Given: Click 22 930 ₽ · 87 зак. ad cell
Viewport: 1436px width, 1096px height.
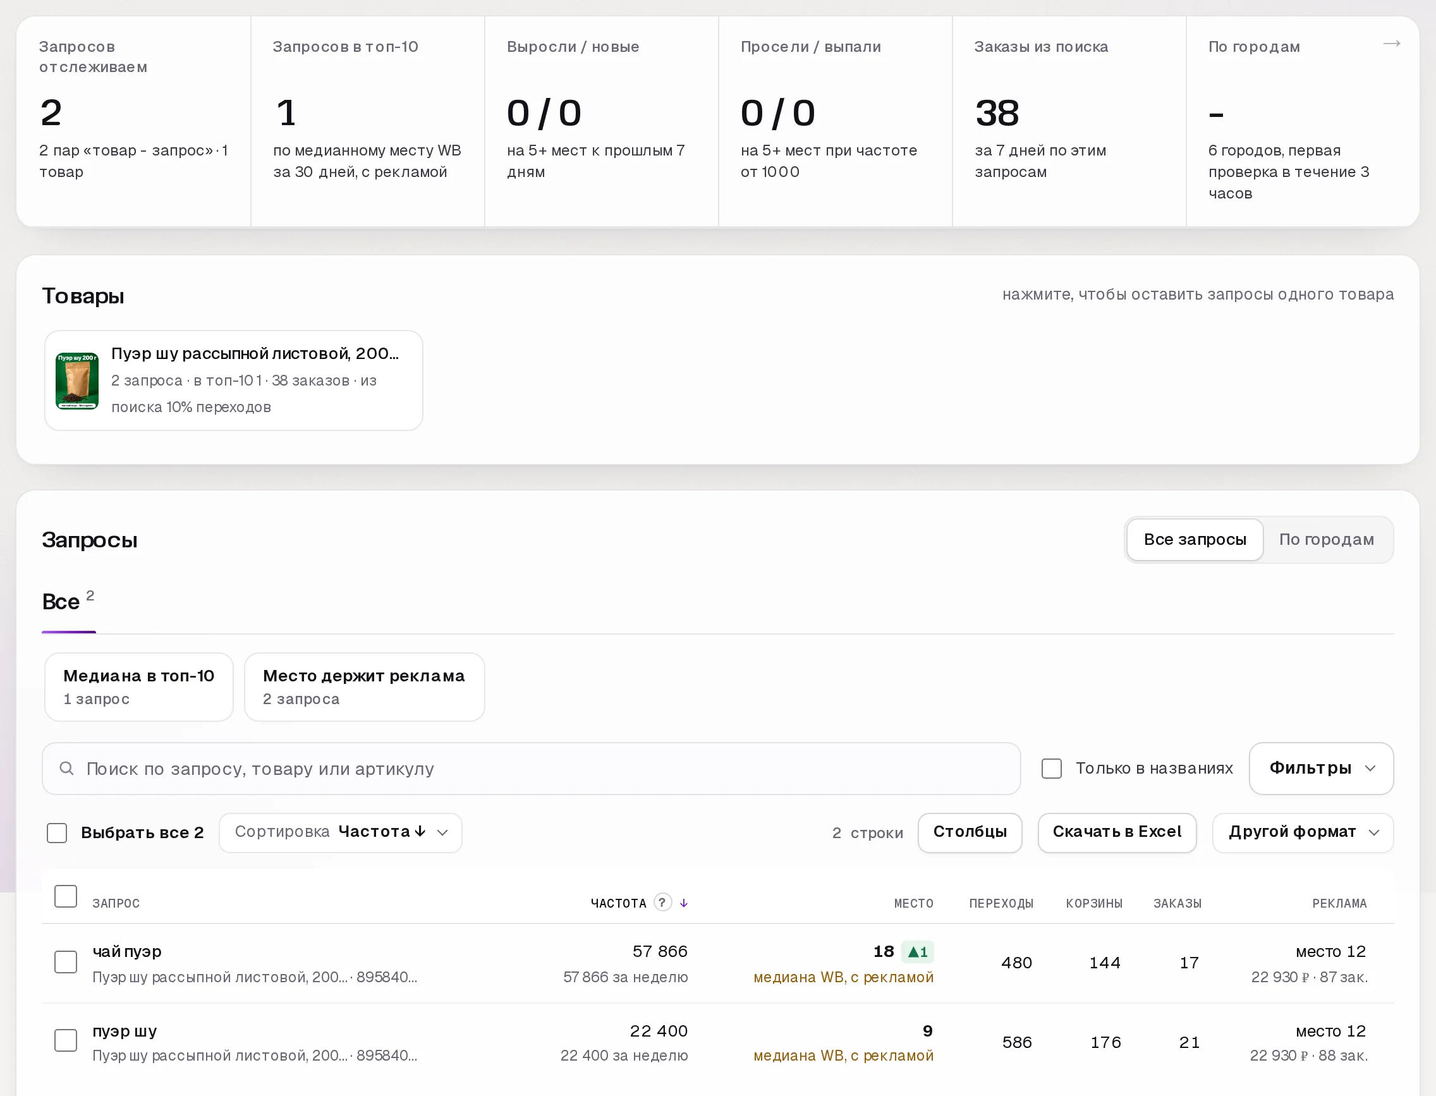Looking at the screenshot, I should coord(1309,977).
